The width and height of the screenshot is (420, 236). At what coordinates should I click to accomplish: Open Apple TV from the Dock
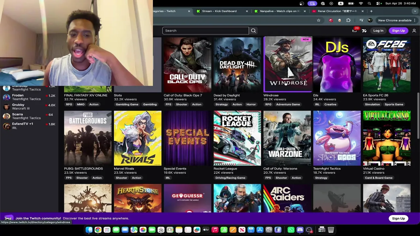(x=206, y=230)
